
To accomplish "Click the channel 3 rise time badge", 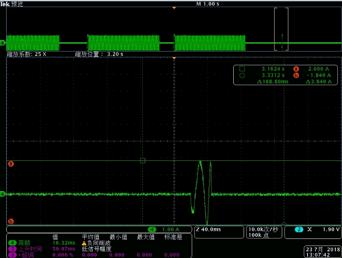I will (12, 249).
